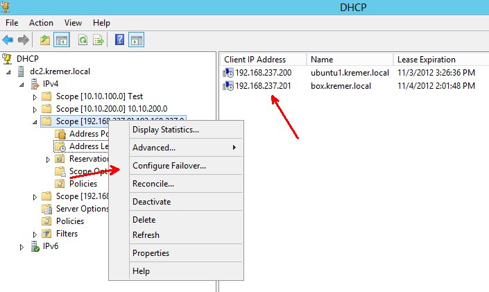Click the Back arrow toolbar icon

click(x=8, y=40)
